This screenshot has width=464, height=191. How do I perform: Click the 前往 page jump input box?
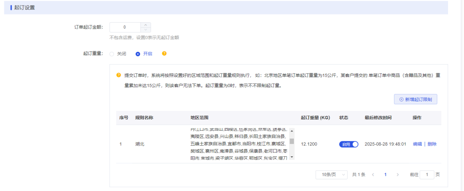pos(427,175)
